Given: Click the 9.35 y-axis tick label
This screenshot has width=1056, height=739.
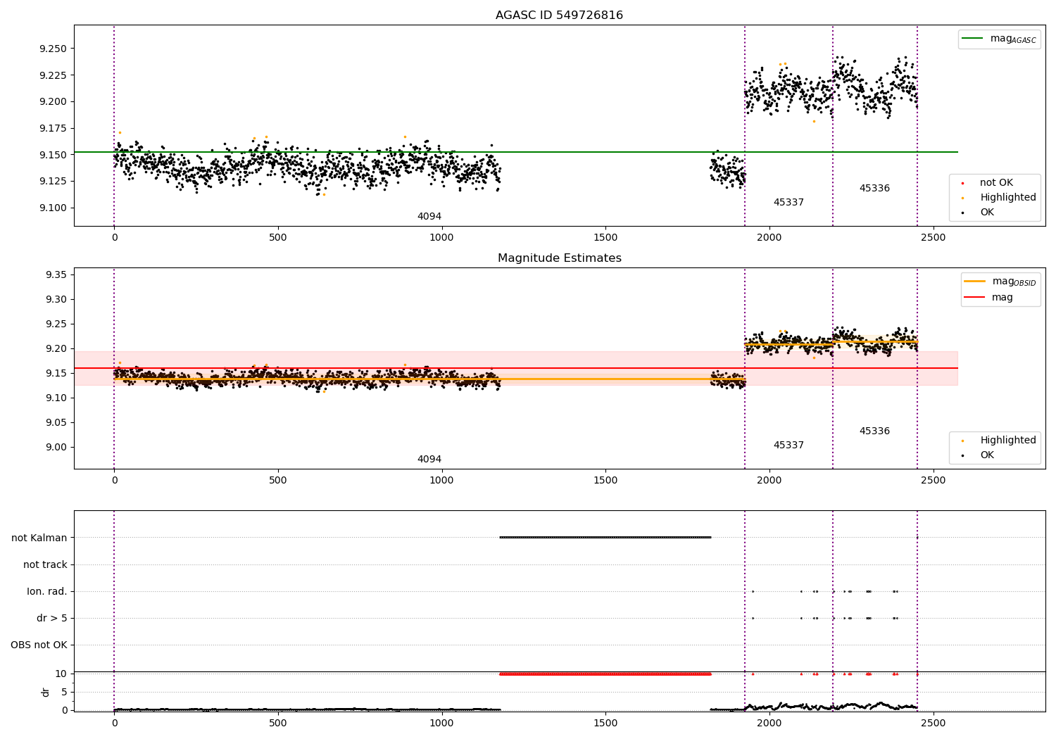Looking at the screenshot, I should pyautogui.click(x=56, y=274).
